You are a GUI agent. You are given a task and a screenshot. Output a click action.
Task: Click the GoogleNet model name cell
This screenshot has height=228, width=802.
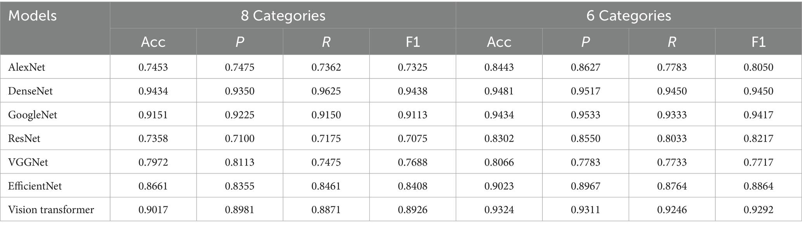tap(33, 115)
